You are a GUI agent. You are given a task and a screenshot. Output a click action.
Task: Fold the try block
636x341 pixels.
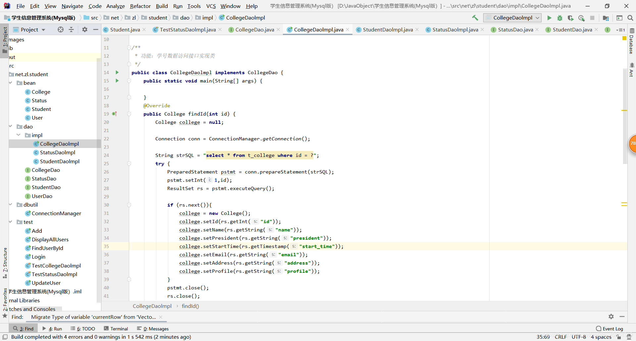coord(129,164)
